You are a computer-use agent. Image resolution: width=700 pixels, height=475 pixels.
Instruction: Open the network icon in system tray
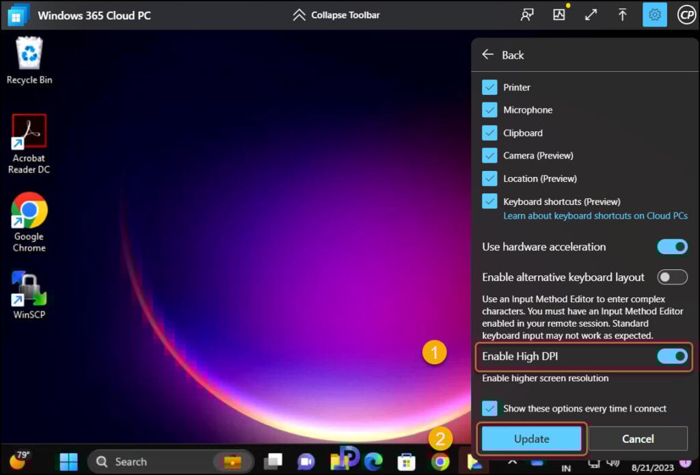click(x=594, y=463)
